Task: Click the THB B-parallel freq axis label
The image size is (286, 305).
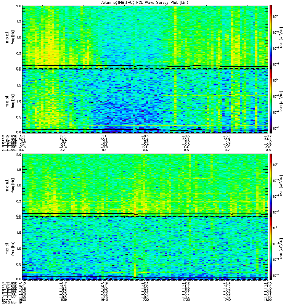Action: click(10, 101)
